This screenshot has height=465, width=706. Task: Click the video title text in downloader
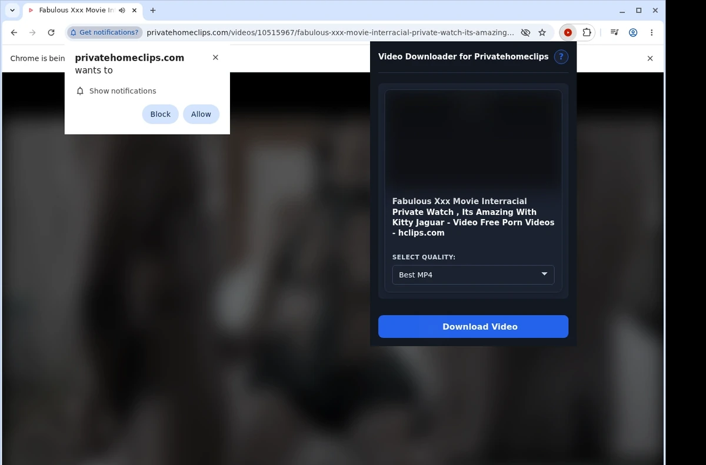click(x=473, y=217)
